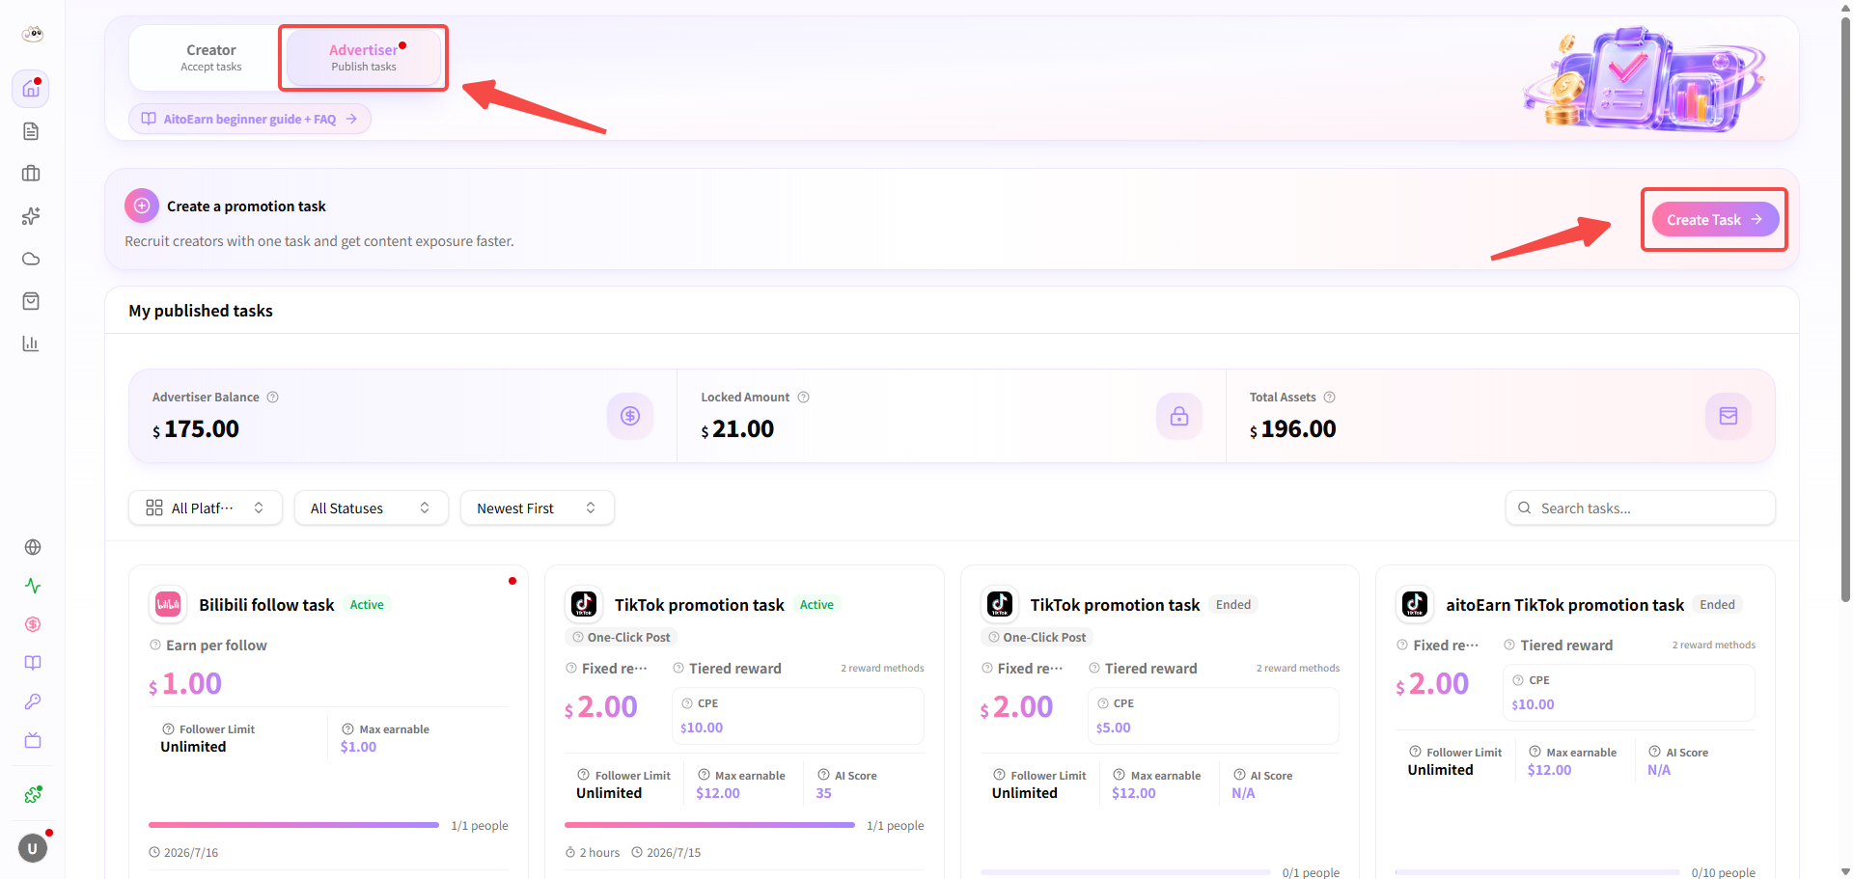The width and height of the screenshot is (1853, 879).
Task: Switch to the Advertiser tab
Action: pyautogui.click(x=364, y=57)
